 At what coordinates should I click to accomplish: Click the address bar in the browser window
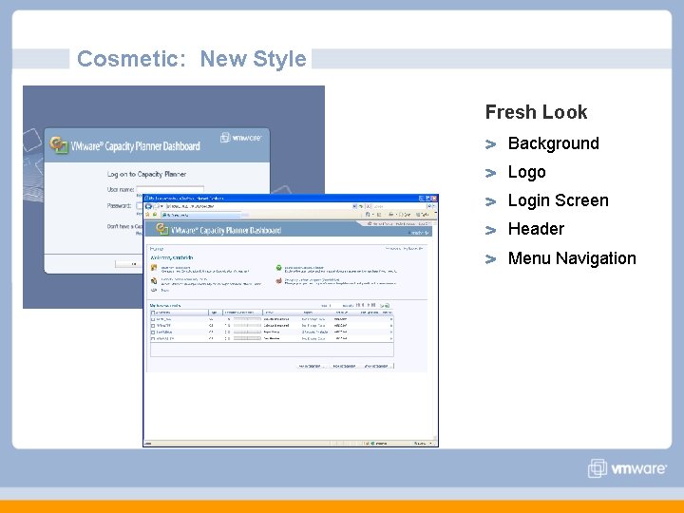click(x=259, y=206)
